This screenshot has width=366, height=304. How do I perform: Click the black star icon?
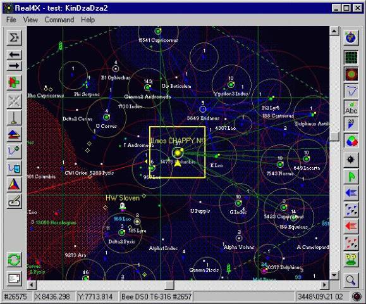click(x=351, y=160)
